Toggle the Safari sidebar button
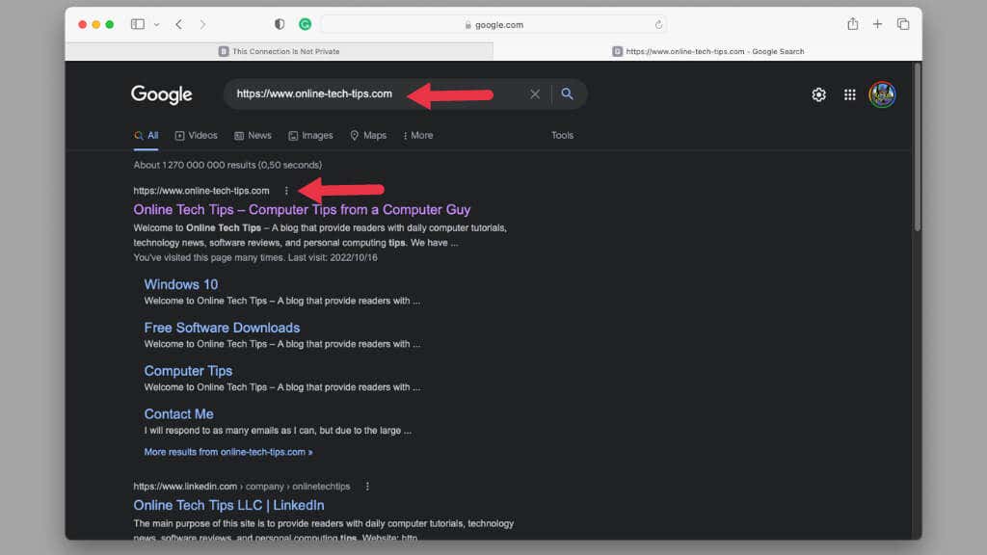 point(137,24)
